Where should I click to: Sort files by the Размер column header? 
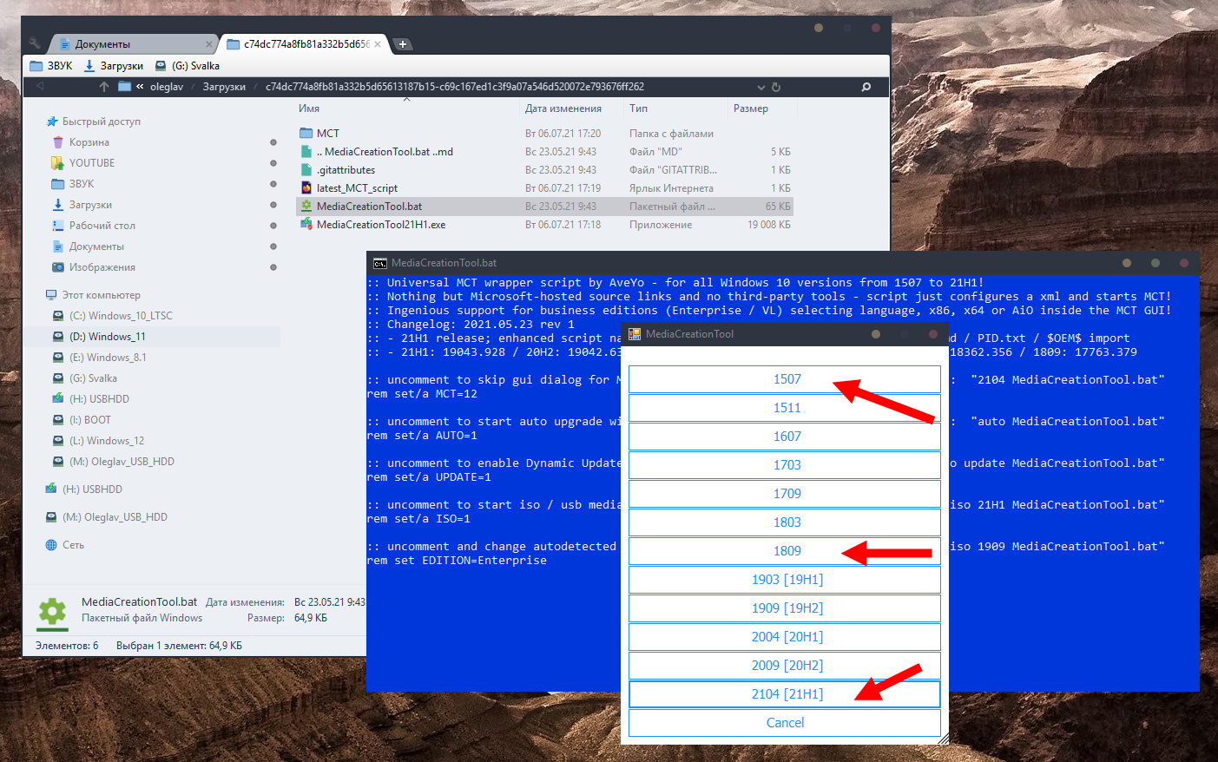(751, 108)
